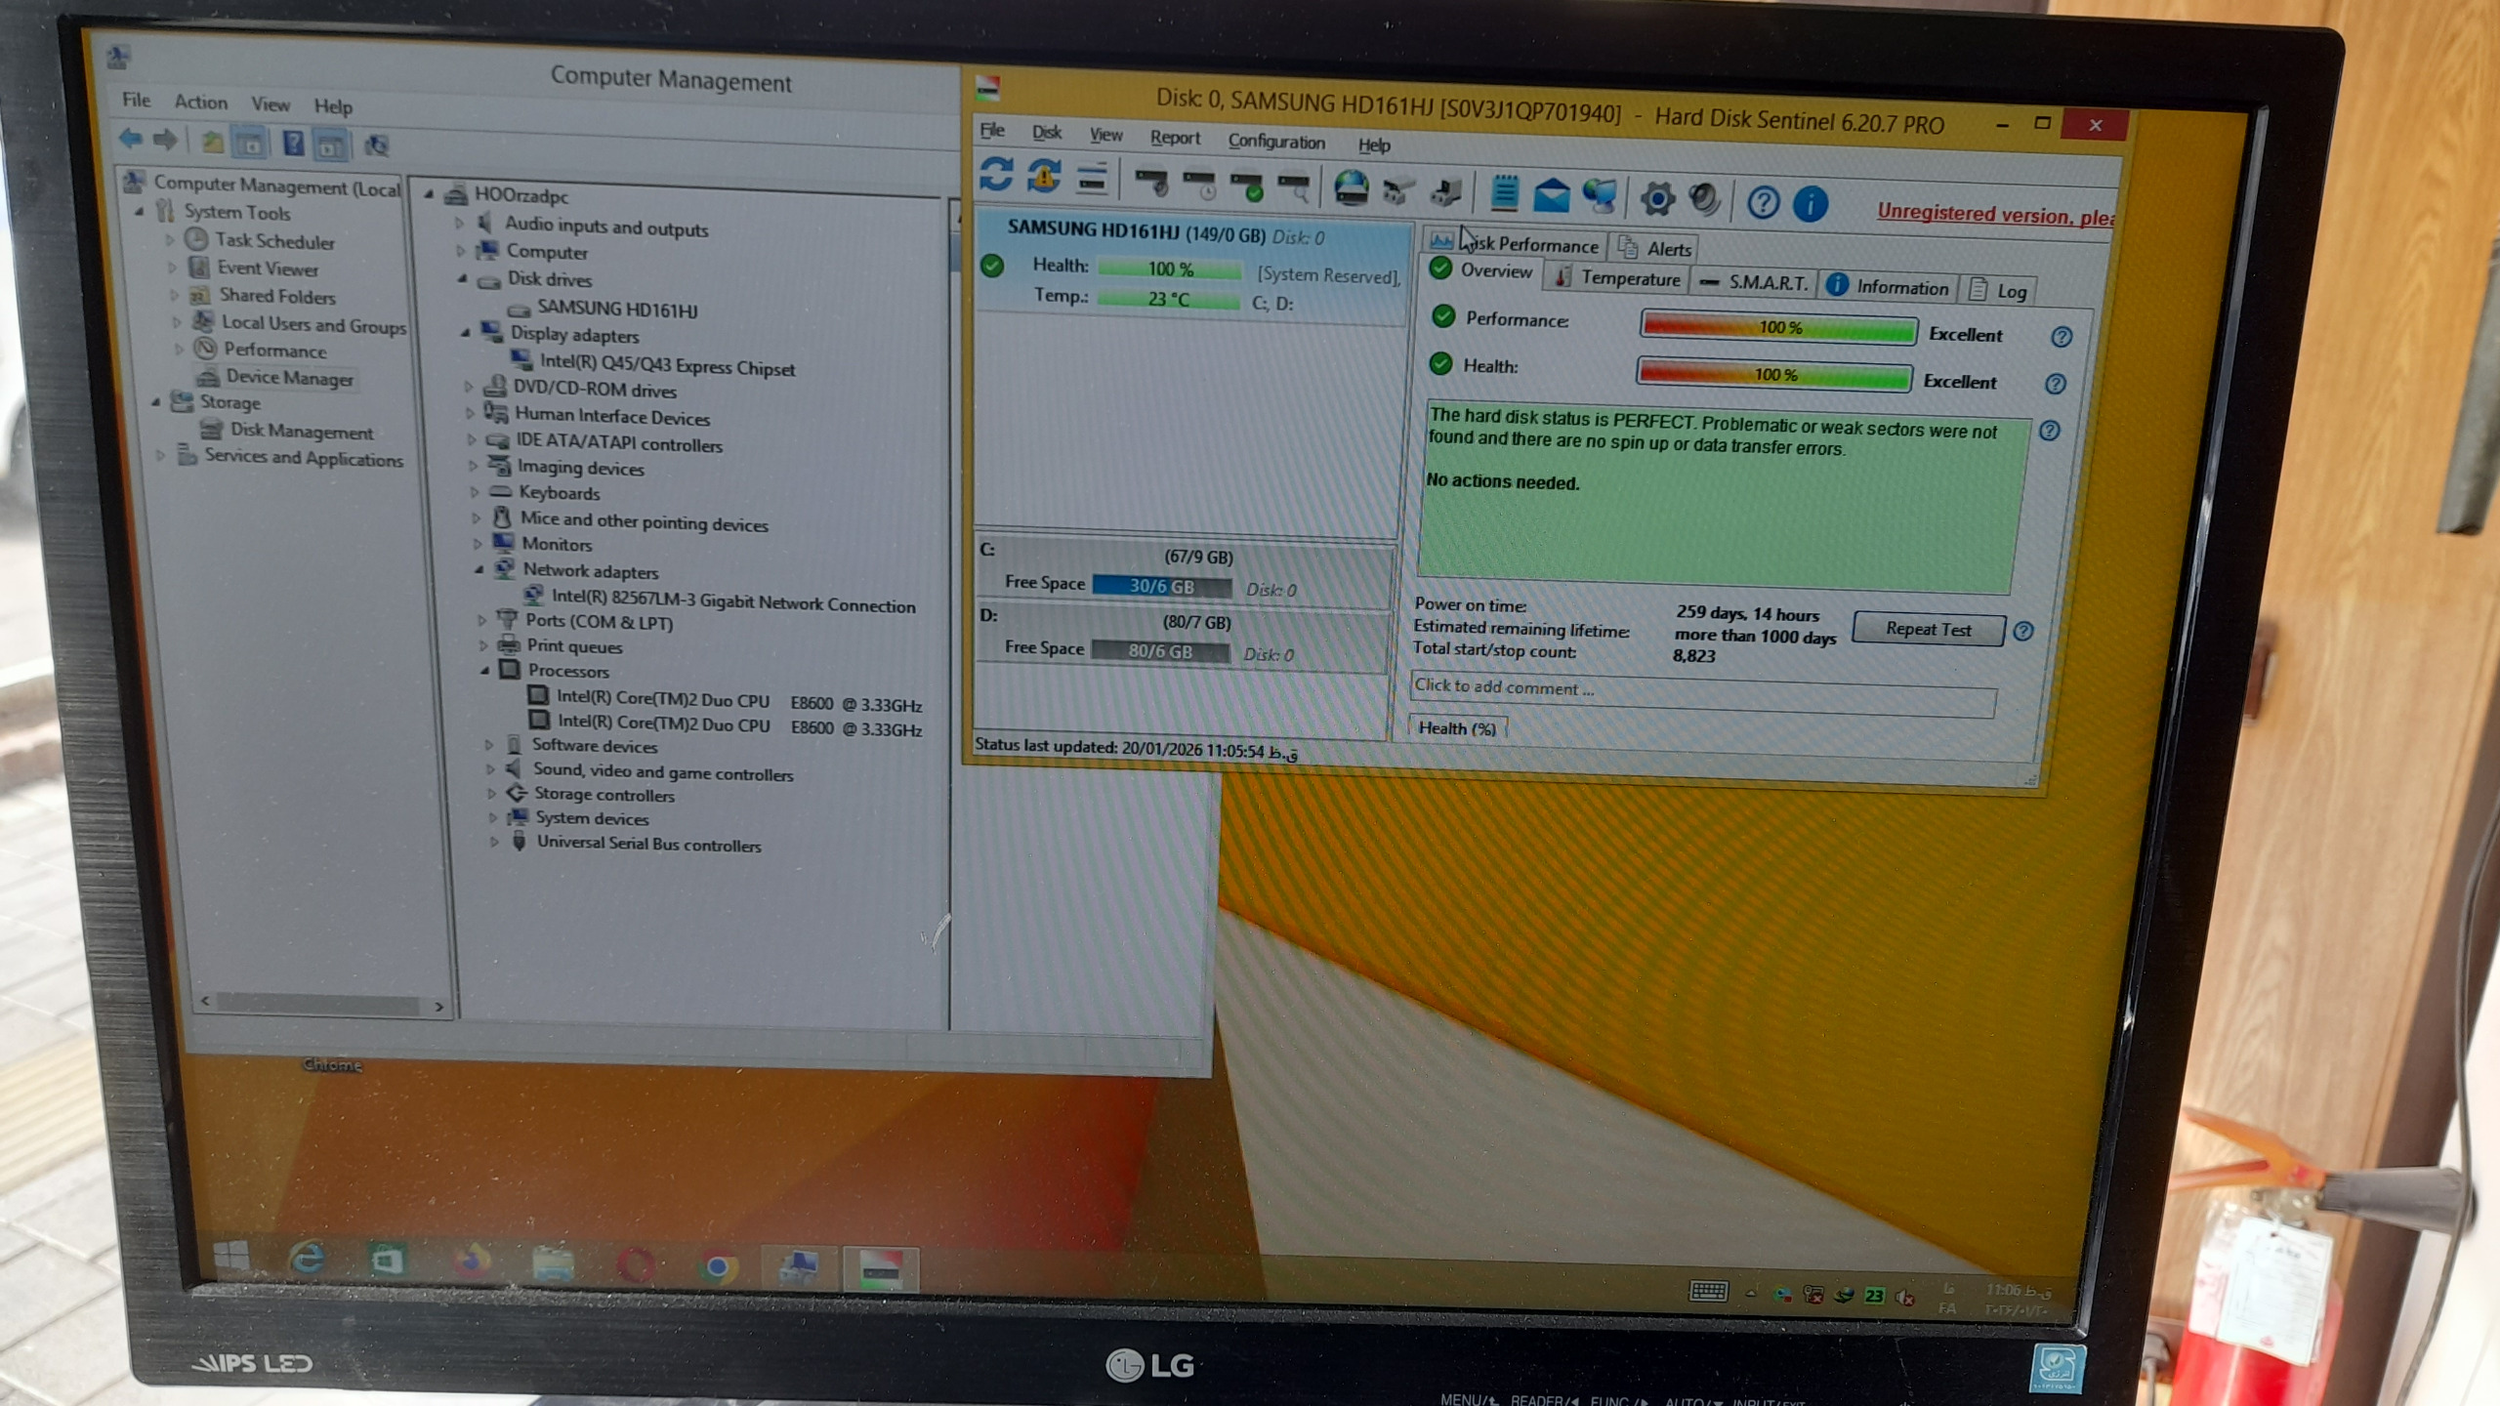Click the globe disk icon in toolbar
The width and height of the screenshot is (2500, 1406).
pyautogui.click(x=1351, y=188)
